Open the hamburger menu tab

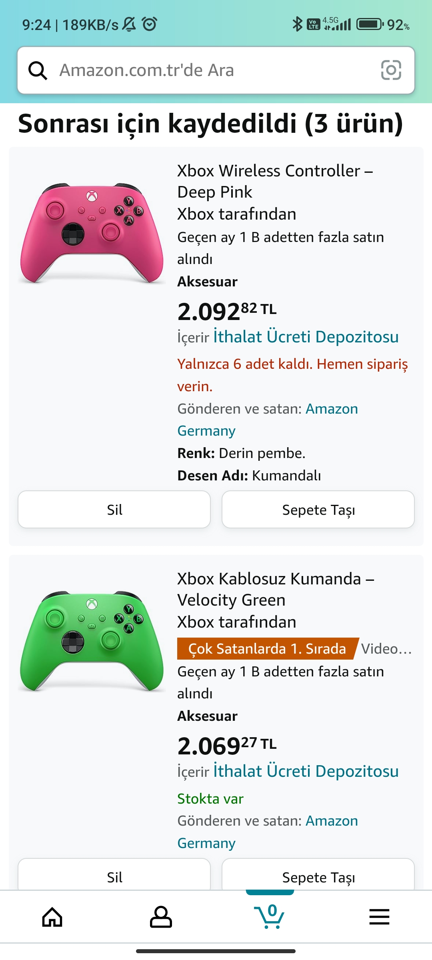(379, 917)
